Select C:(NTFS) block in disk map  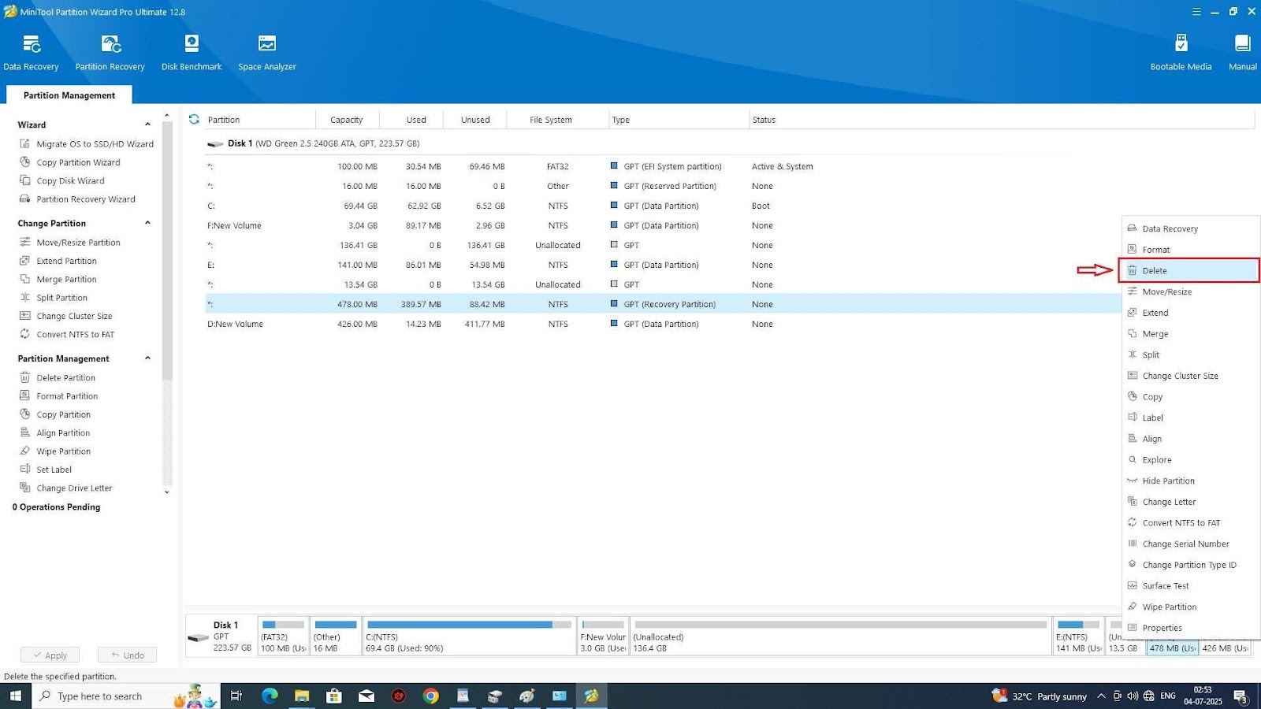[x=469, y=636]
